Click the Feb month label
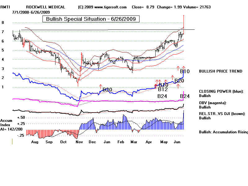This screenshot has width=248, height=186. click(121, 142)
